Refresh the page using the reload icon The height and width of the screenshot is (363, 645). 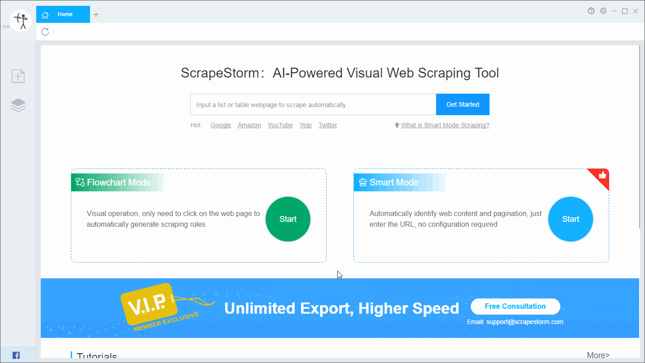pos(45,32)
